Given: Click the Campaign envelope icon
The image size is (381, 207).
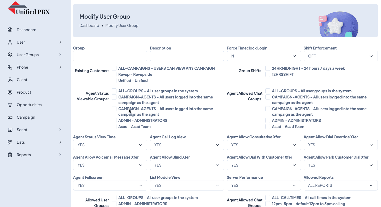Looking at the screenshot, I should click(x=10, y=117).
